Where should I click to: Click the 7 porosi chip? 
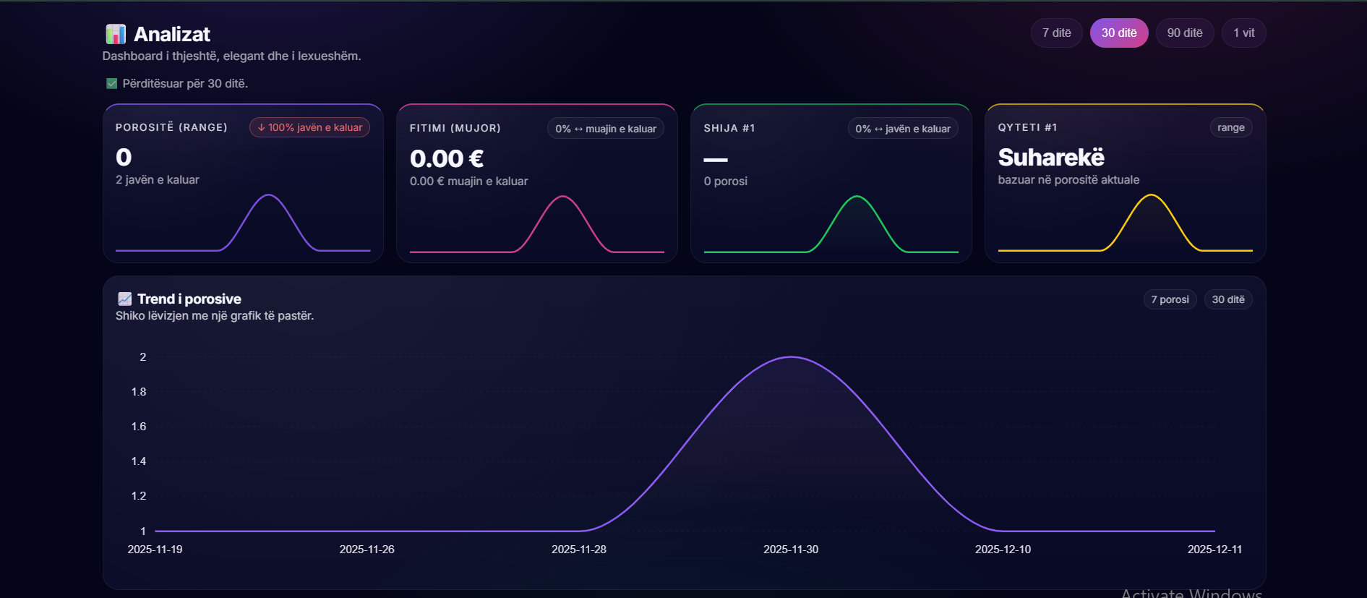(1170, 299)
